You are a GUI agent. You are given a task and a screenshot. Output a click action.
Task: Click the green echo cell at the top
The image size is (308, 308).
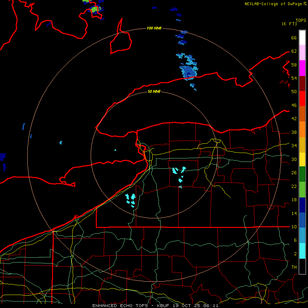coord(95,9)
